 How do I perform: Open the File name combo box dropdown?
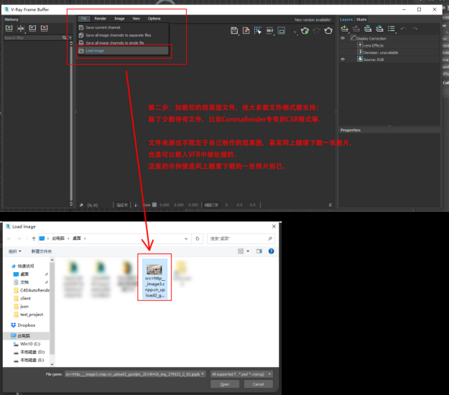point(203,374)
